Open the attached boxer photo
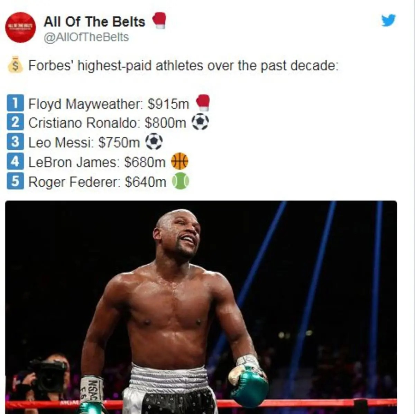 (201, 307)
